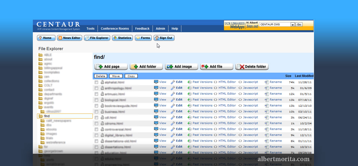The width and height of the screenshot is (358, 166).
Task: Check the box beside business.html
Action: (96, 111)
